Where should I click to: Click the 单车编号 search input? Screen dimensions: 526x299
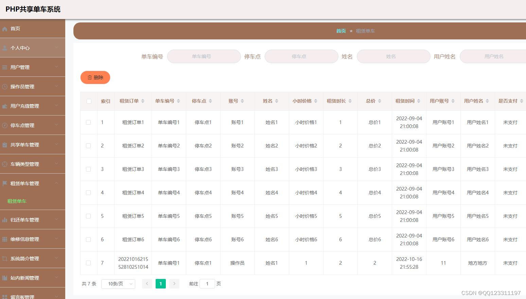[204, 56]
